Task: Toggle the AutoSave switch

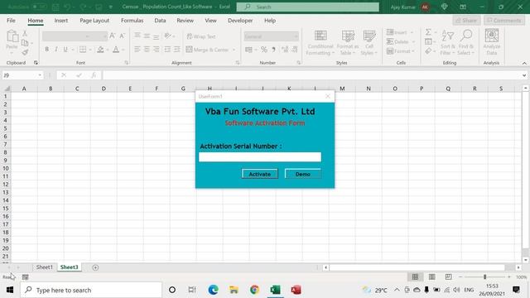Action: click(40, 7)
